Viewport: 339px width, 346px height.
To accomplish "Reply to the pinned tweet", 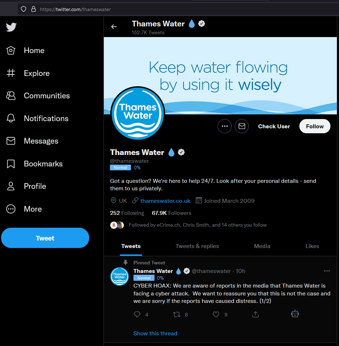I will coord(137,314).
